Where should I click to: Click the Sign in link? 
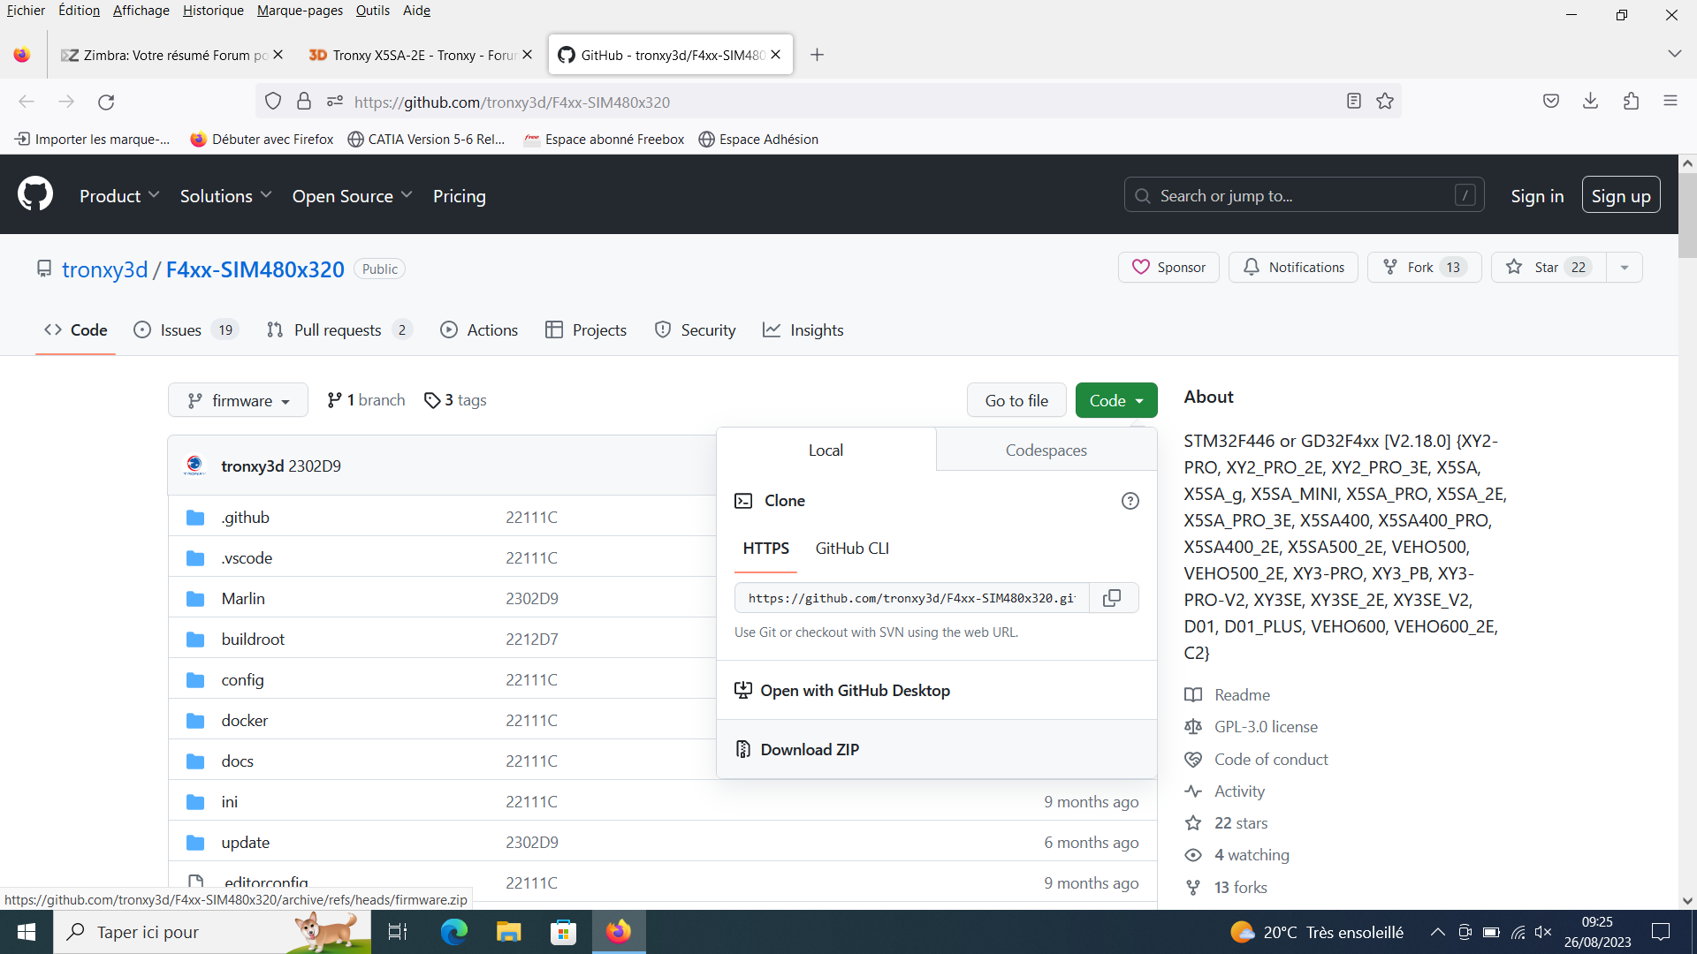(1537, 196)
